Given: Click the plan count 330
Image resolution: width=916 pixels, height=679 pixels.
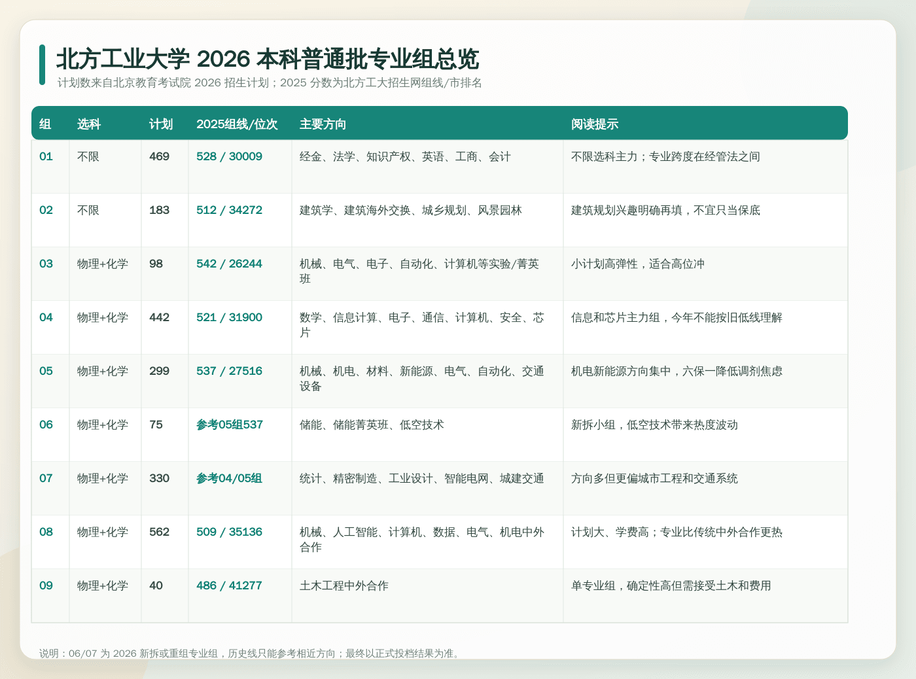Looking at the screenshot, I should pos(159,479).
